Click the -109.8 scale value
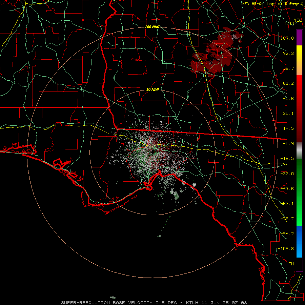 286,249
